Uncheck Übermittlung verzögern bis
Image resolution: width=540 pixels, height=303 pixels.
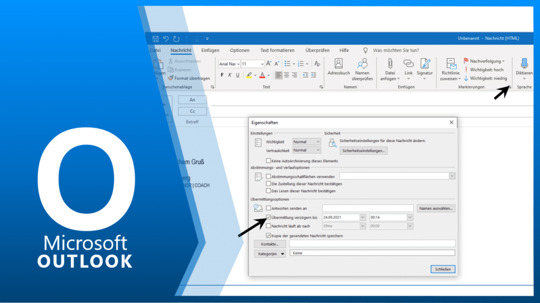268,217
